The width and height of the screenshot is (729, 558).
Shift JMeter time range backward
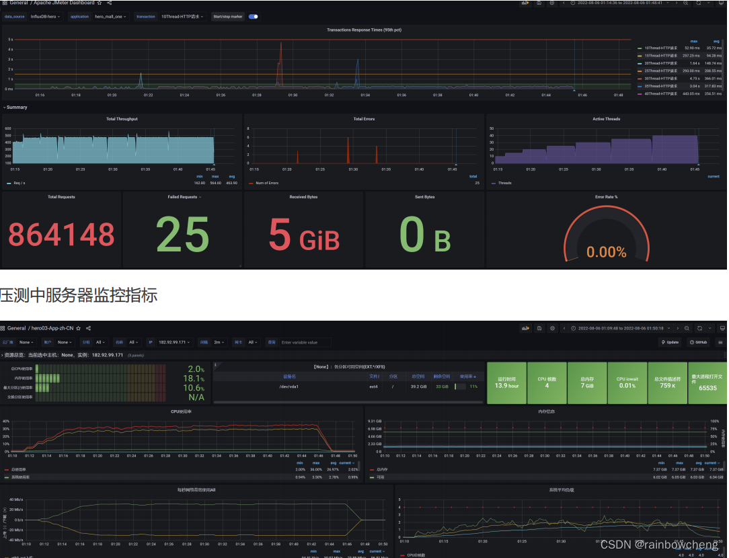(x=564, y=3)
